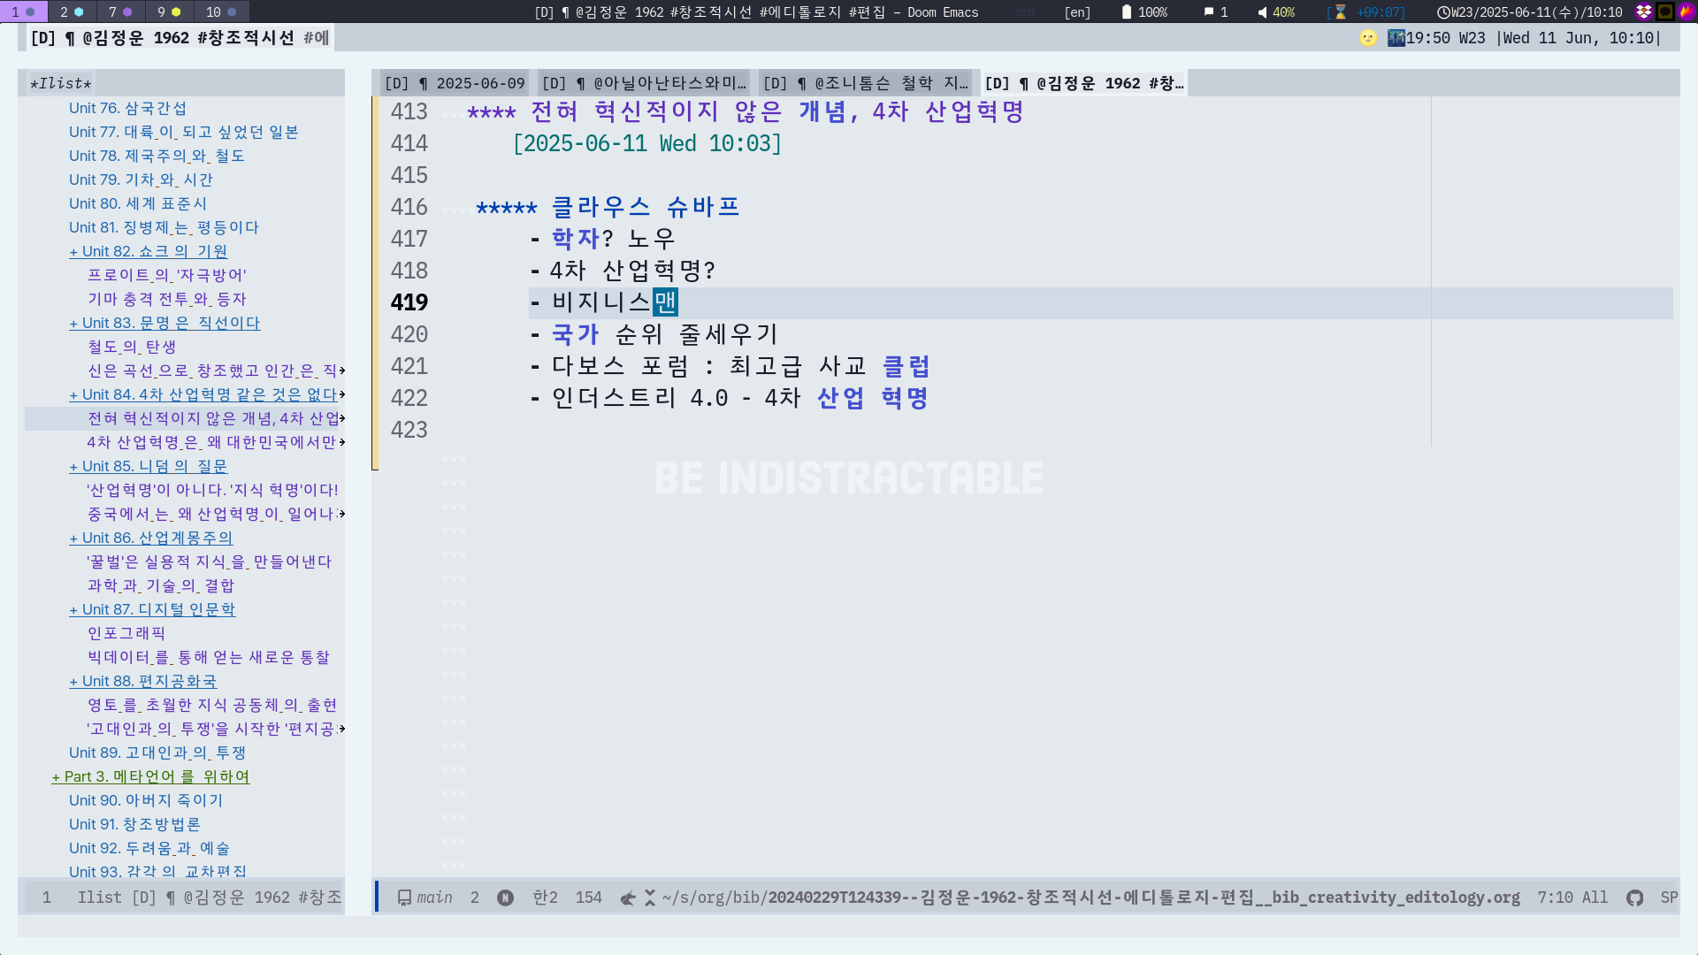Switch to the 2025-06-09 buffer tab
Image resolution: width=1698 pixels, height=955 pixels.
pyautogui.click(x=455, y=83)
